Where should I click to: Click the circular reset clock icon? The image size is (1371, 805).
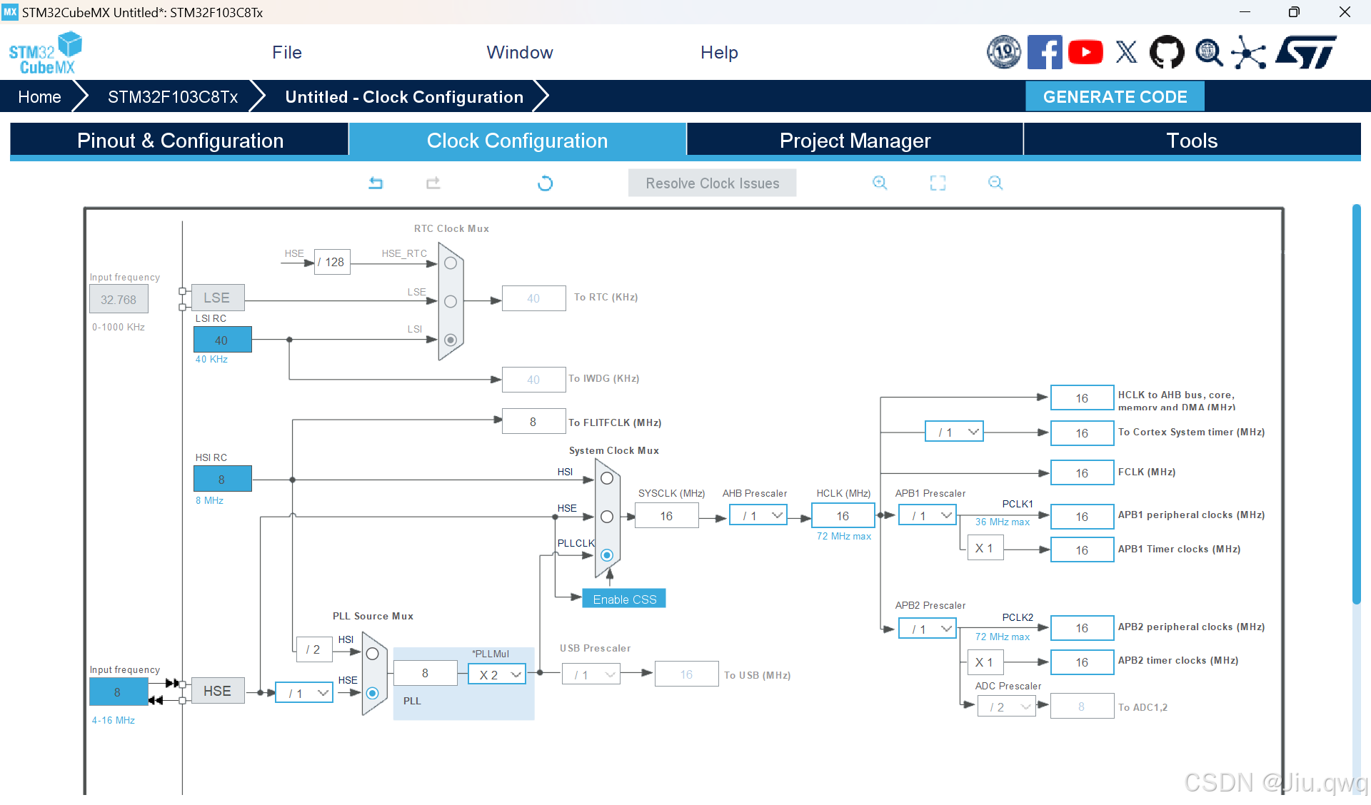click(x=545, y=183)
